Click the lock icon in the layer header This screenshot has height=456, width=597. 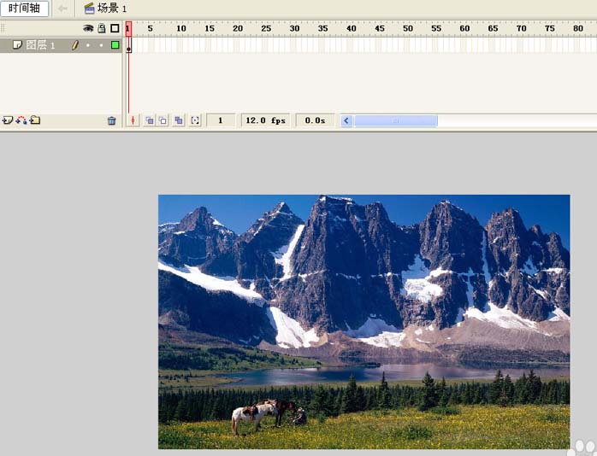pyautogui.click(x=102, y=28)
